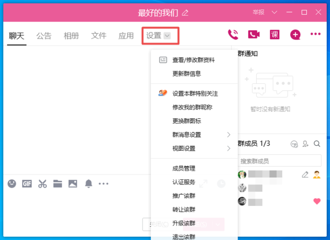This screenshot has width=330, height=240.
Task: Select 成员管理 menu entry
Action: (x=184, y=168)
